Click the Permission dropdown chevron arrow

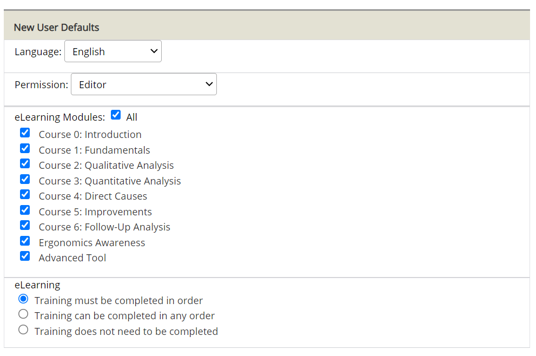[x=209, y=84]
